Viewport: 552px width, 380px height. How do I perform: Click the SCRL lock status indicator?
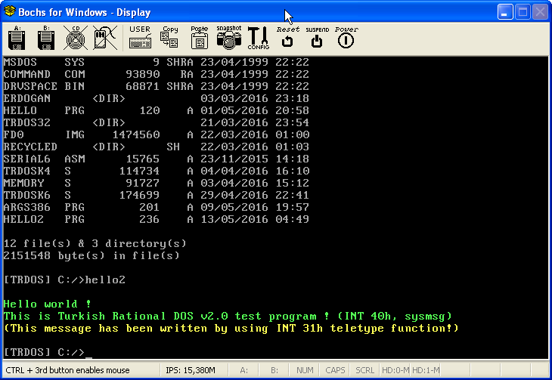364,370
